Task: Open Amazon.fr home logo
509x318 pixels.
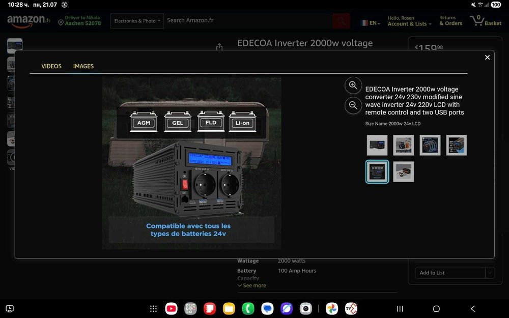Action: coord(29,21)
